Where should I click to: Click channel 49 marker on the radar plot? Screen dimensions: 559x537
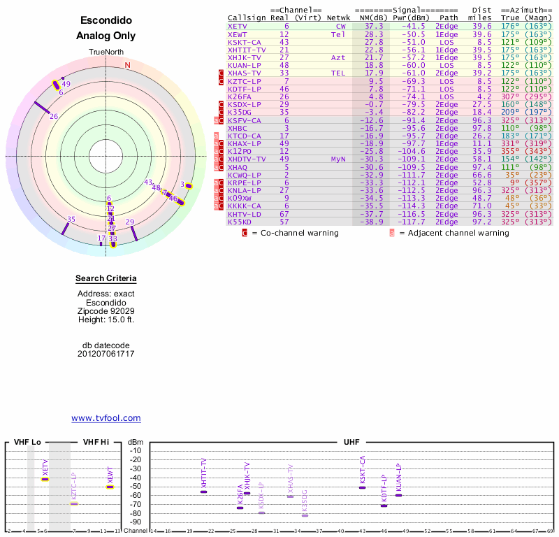point(63,78)
